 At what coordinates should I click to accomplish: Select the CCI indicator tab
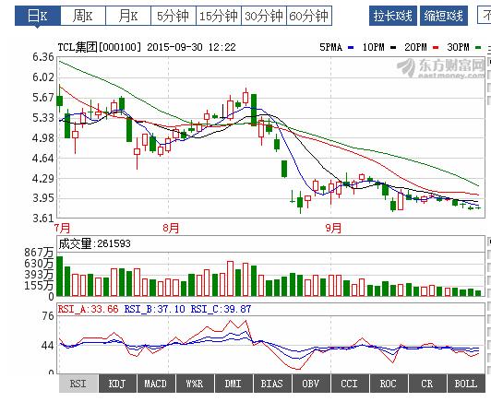(350, 384)
